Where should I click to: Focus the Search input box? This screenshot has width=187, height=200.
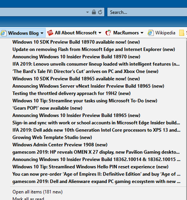(147, 12)
